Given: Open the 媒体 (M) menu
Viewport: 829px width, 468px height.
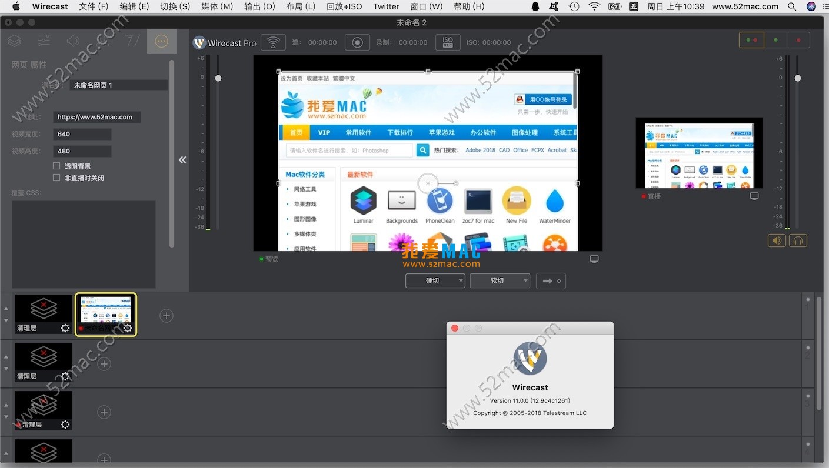Looking at the screenshot, I should click(x=217, y=6).
